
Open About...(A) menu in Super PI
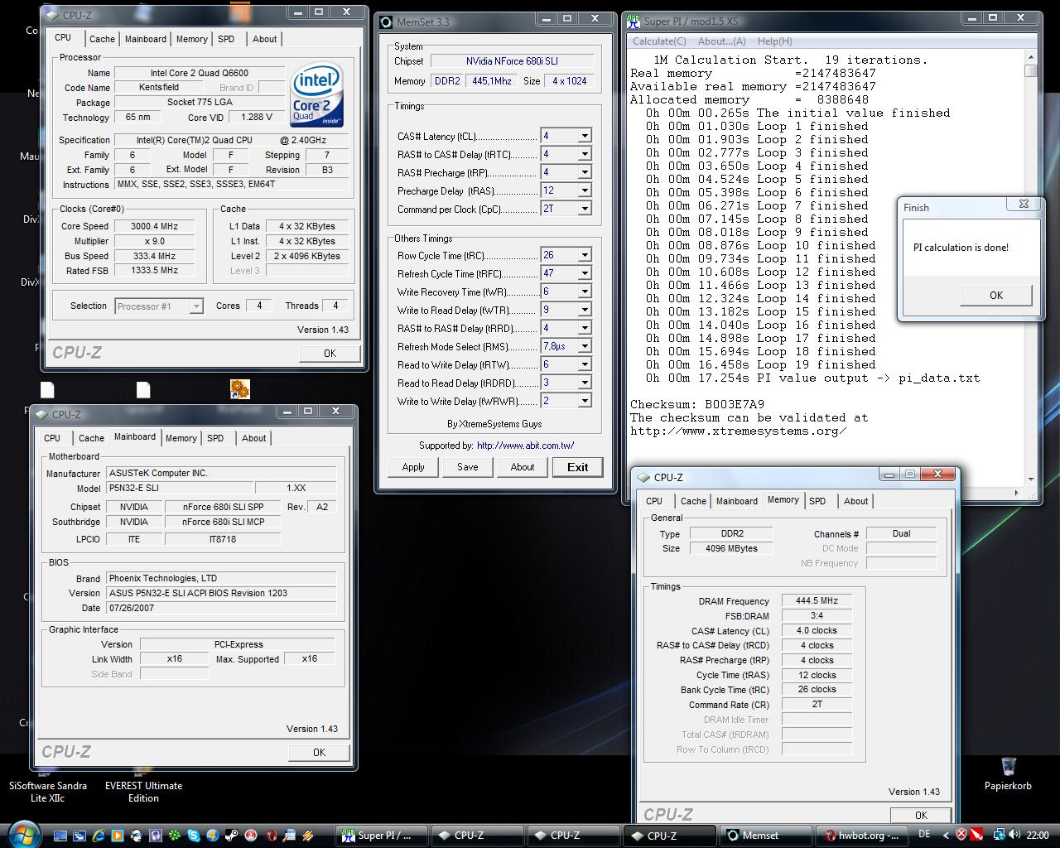721,41
